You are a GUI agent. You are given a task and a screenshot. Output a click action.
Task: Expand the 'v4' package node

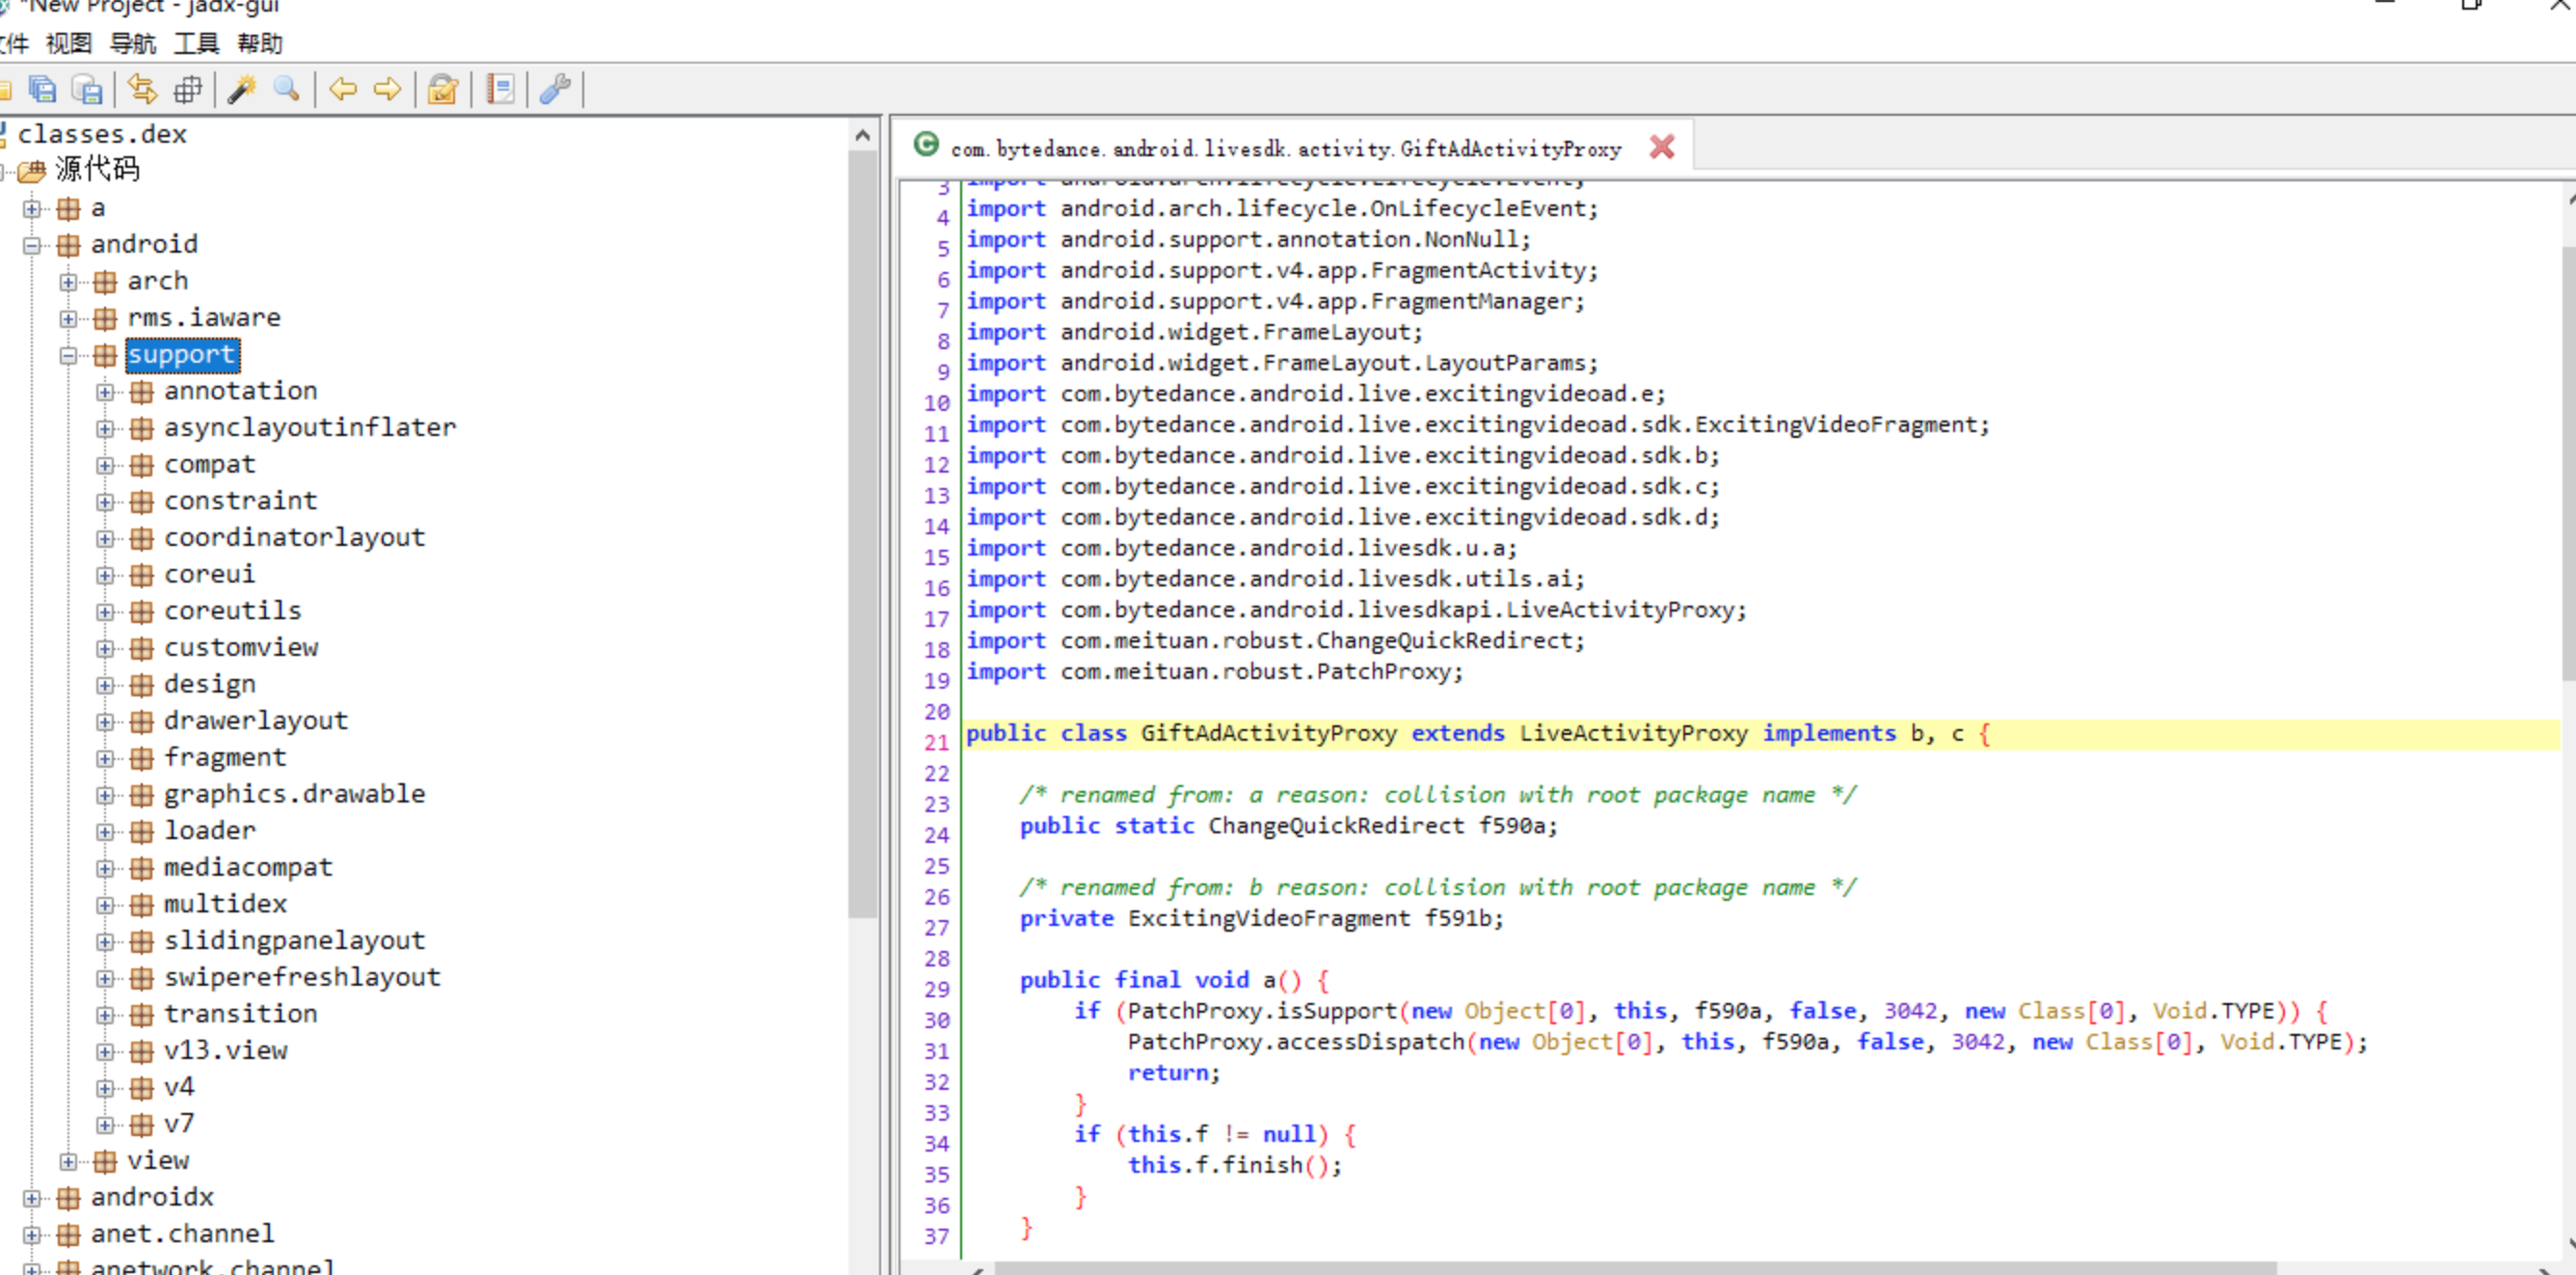point(105,1089)
